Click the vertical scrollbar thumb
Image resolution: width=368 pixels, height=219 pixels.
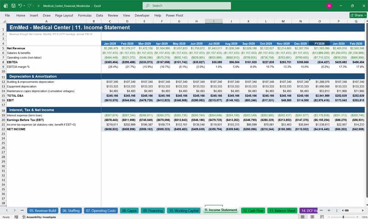pyautogui.click(x=367, y=110)
